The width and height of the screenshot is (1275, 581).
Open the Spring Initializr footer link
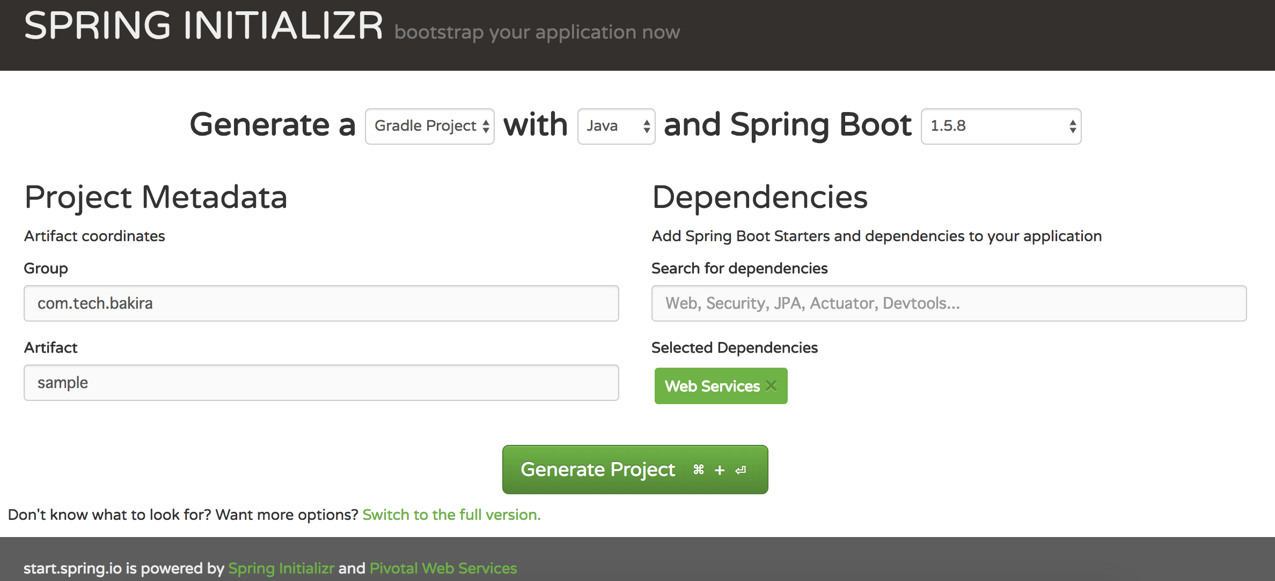[281, 568]
